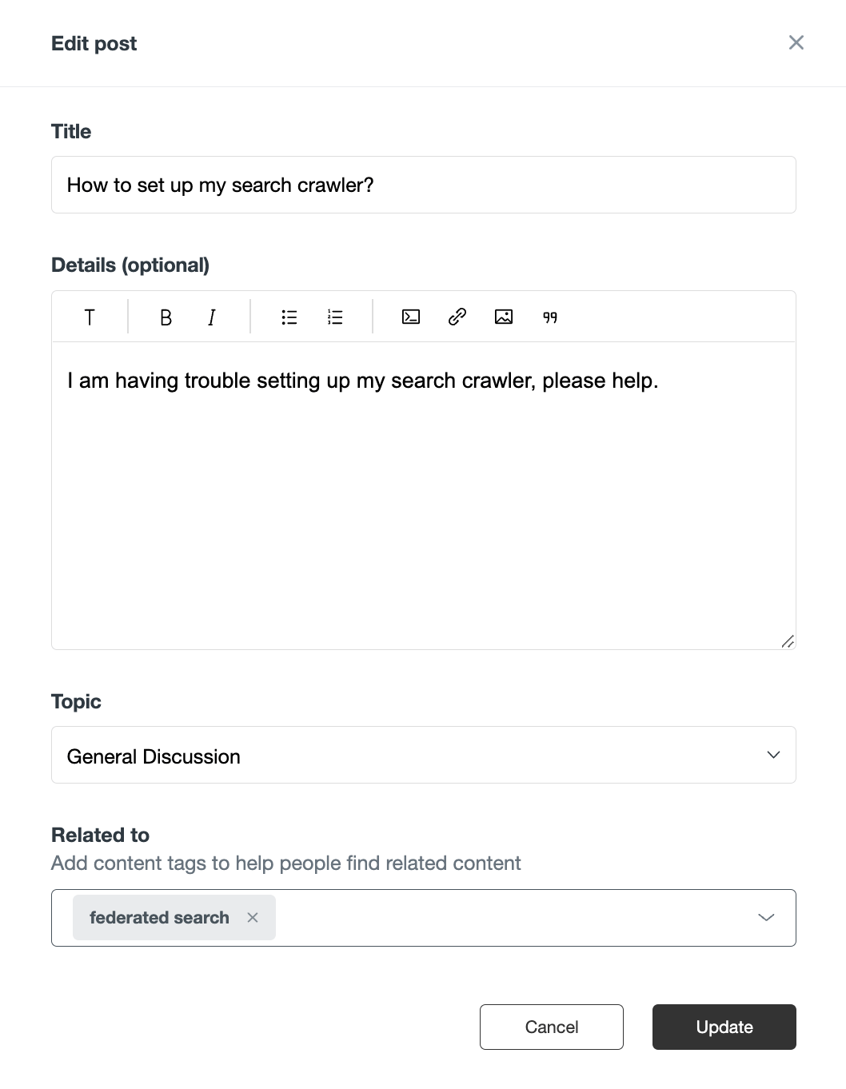846x1089 pixels.
Task: Insert an image using the image icon
Action: (x=504, y=317)
